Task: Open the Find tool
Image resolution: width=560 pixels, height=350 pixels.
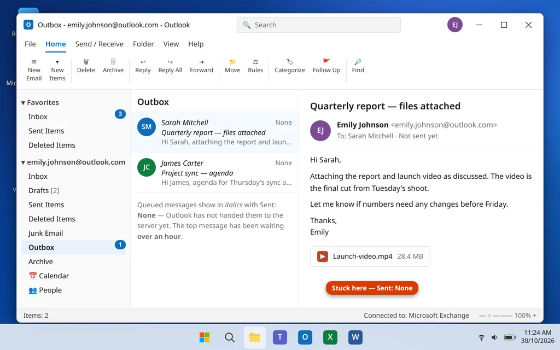Action: (358, 66)
